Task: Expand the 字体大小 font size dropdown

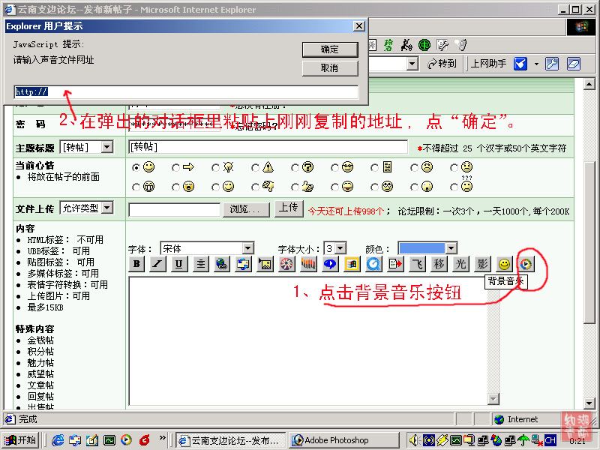Action: (334, 248)
